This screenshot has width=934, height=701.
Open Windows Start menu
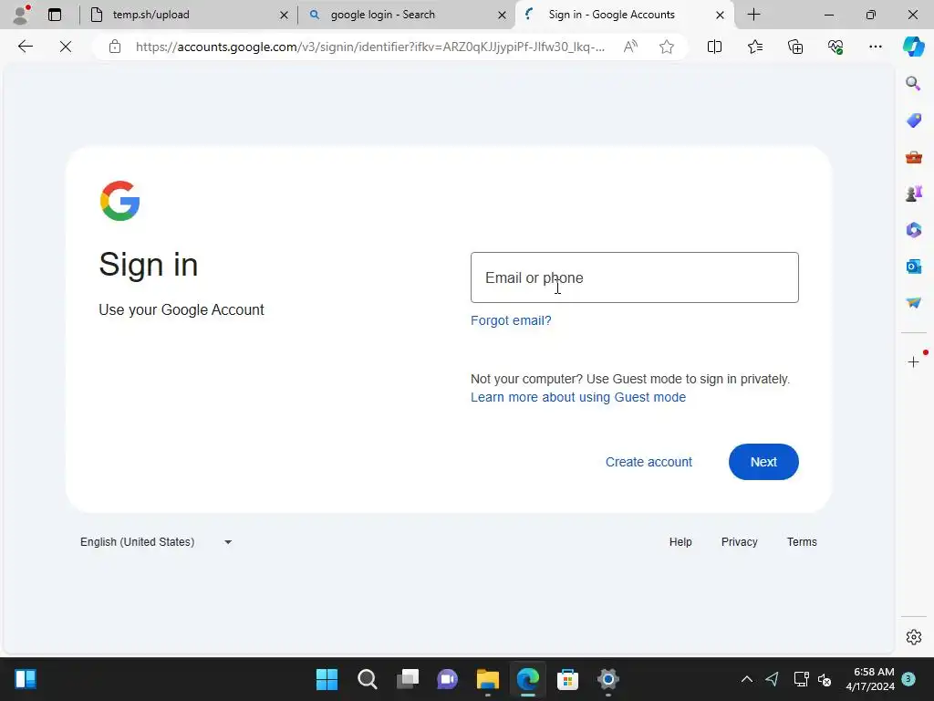[x=327, y=679]
